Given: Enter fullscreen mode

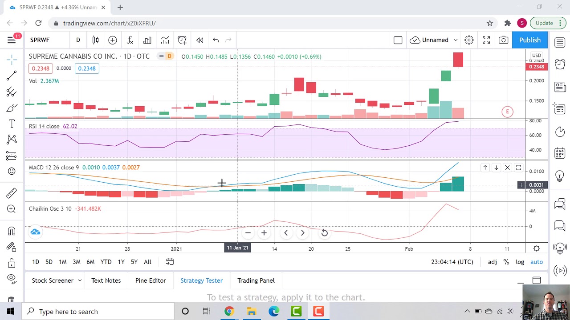Looking at the screenshot, I should 486,40.
